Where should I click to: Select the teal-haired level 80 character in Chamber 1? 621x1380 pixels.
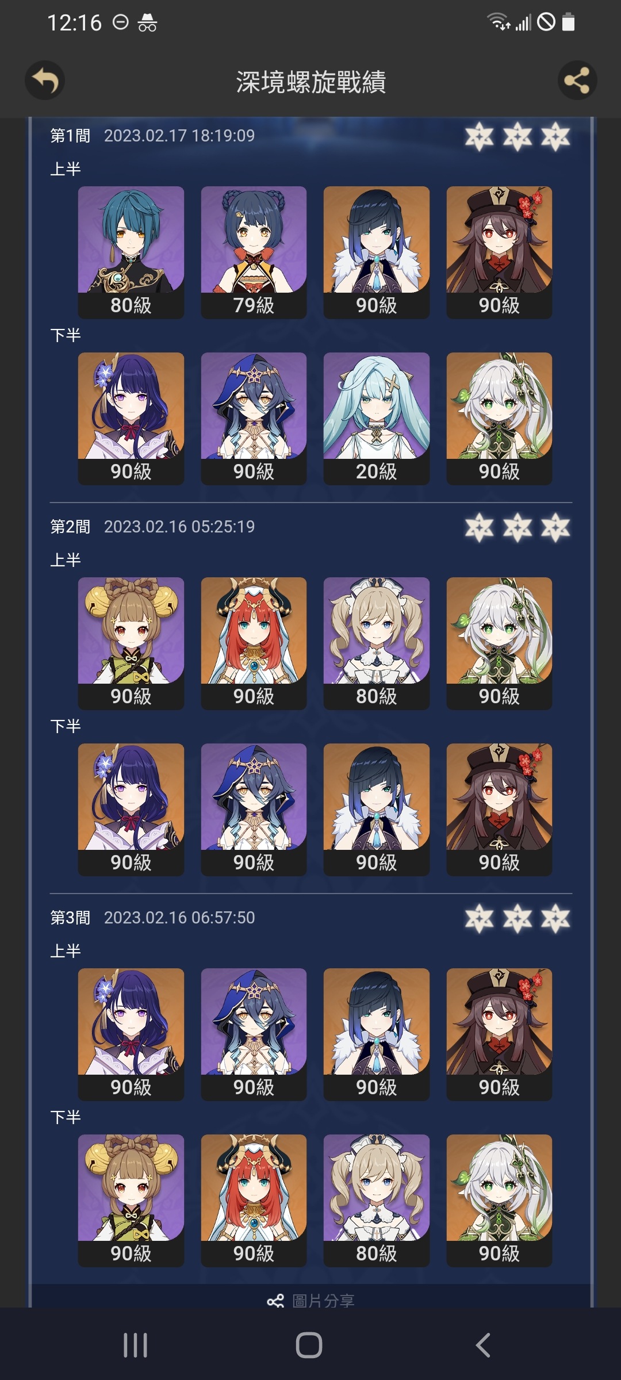131,252
